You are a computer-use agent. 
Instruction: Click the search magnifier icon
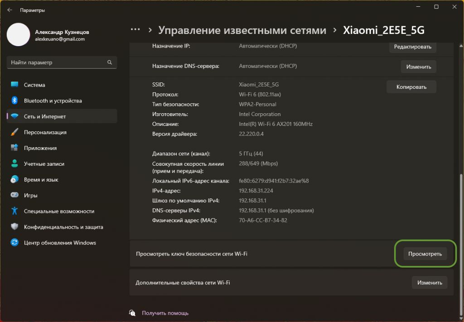pos(109,62)
